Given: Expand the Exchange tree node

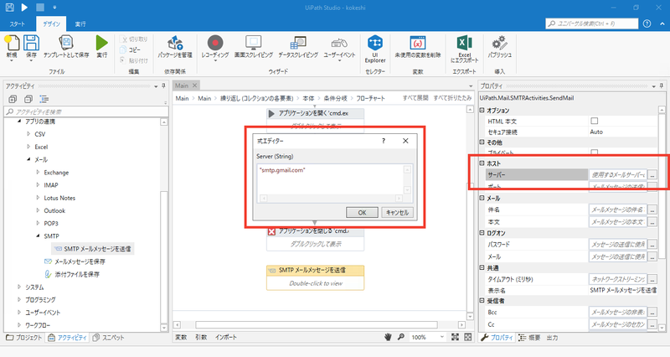Looking at the screenshot, I should [38, 173].
